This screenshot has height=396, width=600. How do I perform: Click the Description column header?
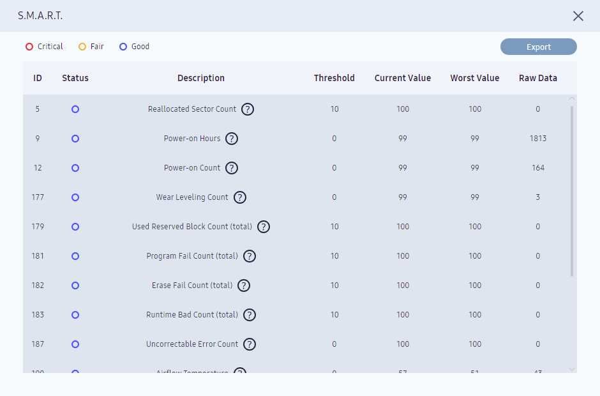[201, 78]
